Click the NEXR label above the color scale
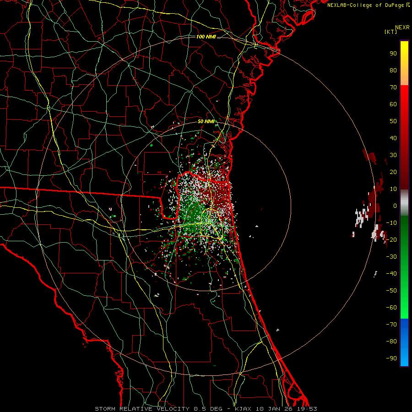 point(402,27)
